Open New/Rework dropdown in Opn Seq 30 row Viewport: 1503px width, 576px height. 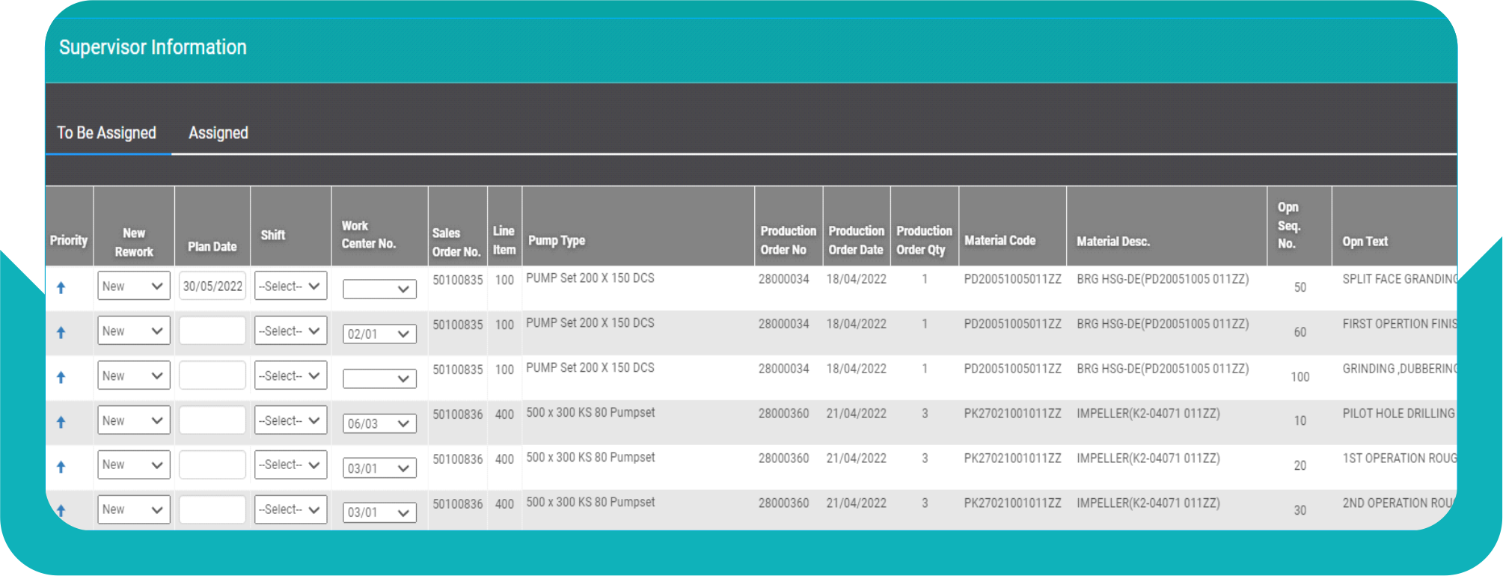[x=133, y=509]
